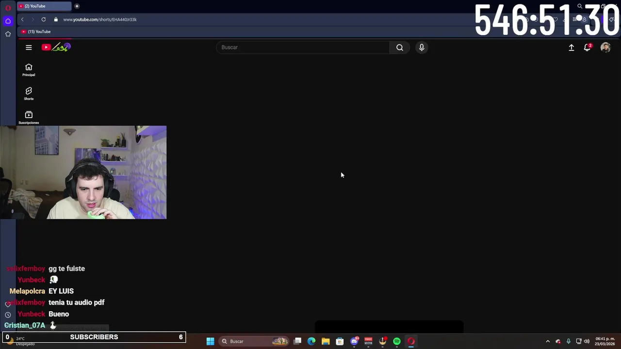Open File Explorer from the taskbar
621x349 pixels.
[326, 341]
